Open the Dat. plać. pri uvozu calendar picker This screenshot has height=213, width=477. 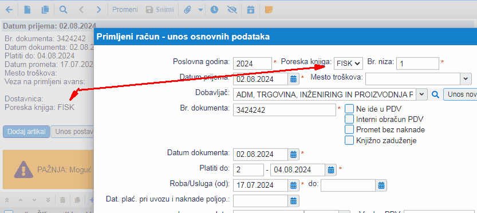pyautogui.click(x=293, y=200)
